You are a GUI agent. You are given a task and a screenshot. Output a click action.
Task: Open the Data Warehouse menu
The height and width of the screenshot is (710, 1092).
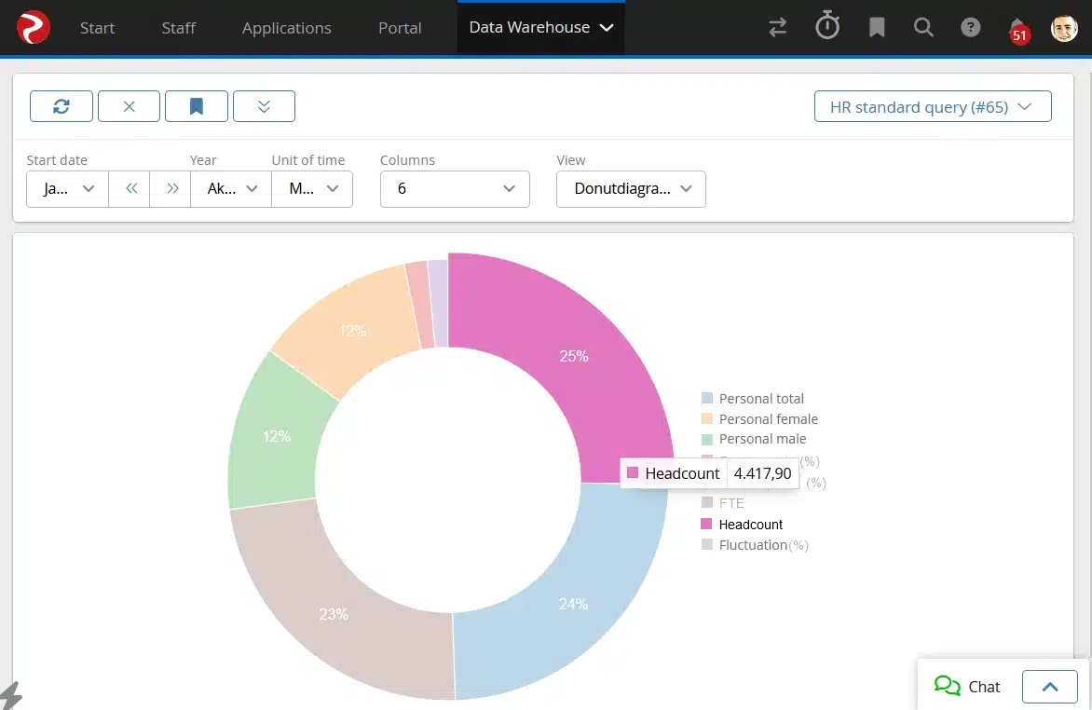(x=540, y=27)
